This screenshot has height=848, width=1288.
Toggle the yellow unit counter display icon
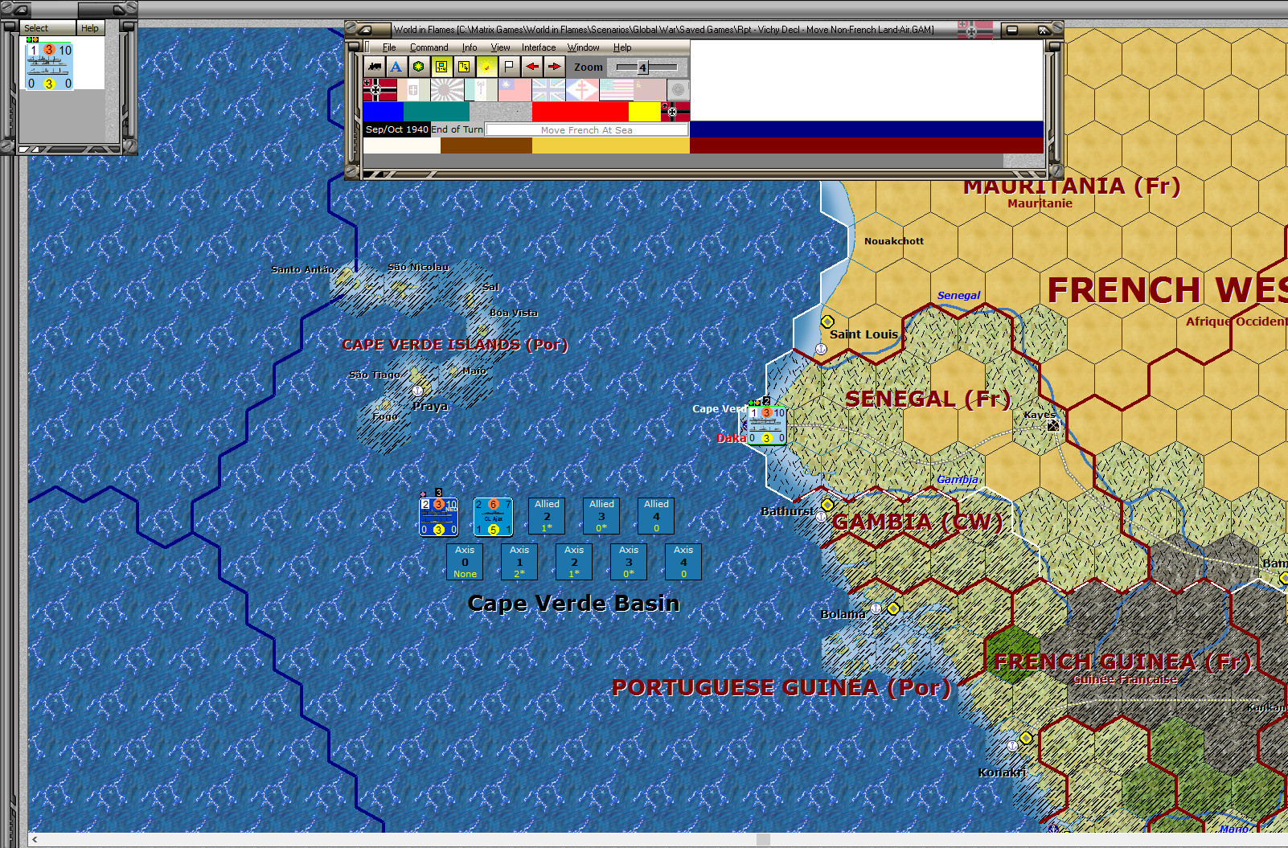point(441,67)
